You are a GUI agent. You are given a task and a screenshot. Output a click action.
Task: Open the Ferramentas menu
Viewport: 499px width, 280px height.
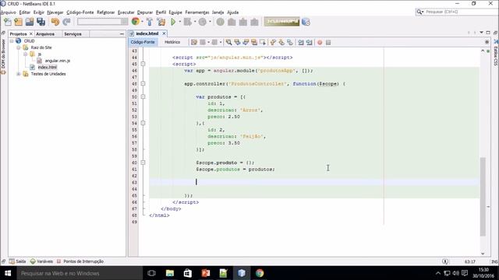[x=197, y=12]
